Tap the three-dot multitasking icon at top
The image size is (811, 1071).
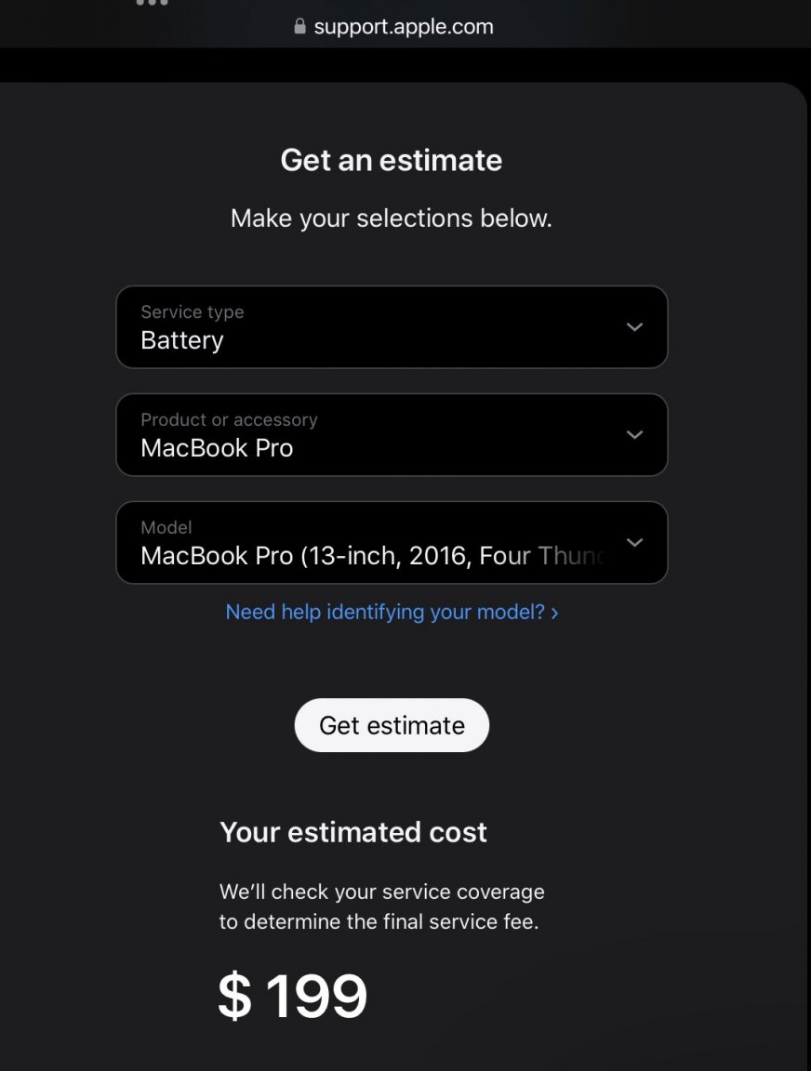(x=152, y=2)
